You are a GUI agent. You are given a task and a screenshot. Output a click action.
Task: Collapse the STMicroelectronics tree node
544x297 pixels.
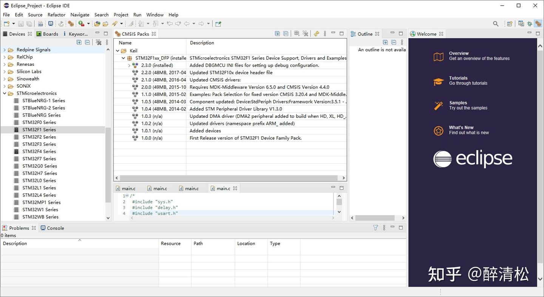point(4,93)
